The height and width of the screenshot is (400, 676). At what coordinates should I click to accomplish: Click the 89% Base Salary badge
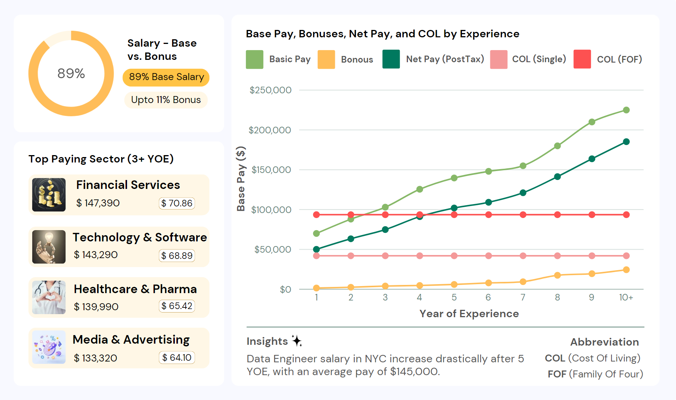(x=166, y=77)
